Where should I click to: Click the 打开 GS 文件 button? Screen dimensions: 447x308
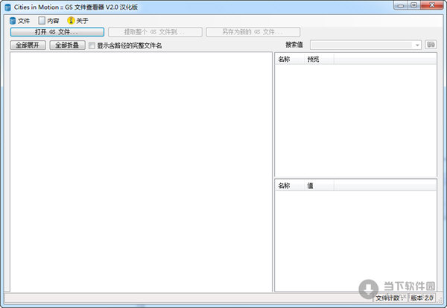click(x=57, y=32)
